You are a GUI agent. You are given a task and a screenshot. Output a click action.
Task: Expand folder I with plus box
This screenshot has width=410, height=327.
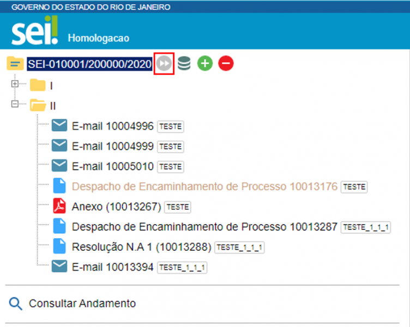pyautogui.click(x=15, y=84)
